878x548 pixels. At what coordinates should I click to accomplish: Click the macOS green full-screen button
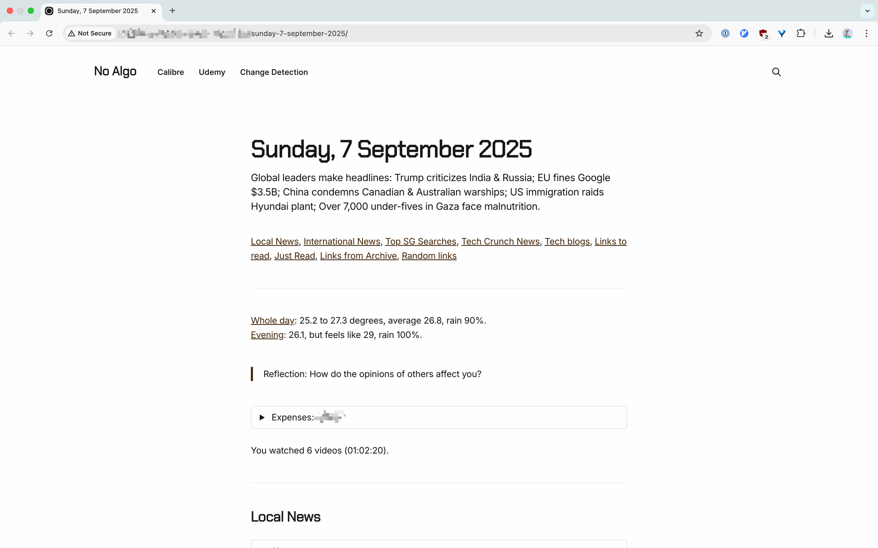pyautogui.click(x=31, y=11)
